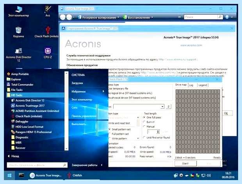242x184 pixels.
Task: Click "Назад" back in start menu
Action: 13,156
